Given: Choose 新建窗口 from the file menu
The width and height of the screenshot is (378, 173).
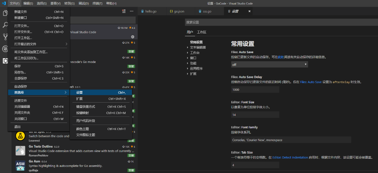Looking at the screenshot, I should 39,18.
